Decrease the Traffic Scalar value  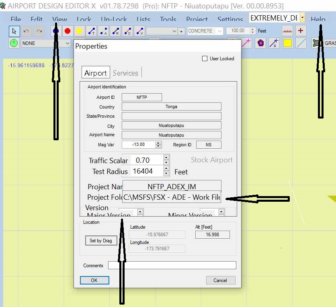(166, 162)
